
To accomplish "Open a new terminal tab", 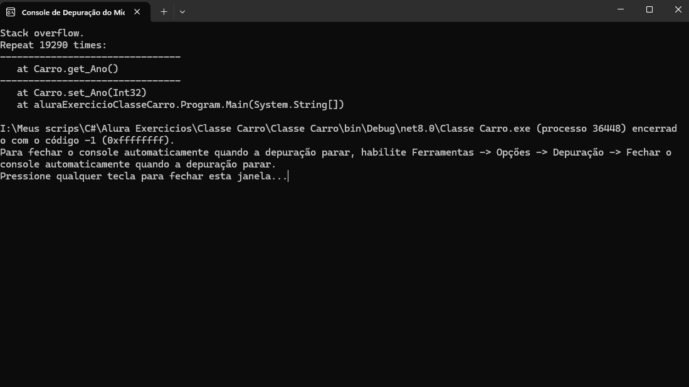I will click(164, 12).
